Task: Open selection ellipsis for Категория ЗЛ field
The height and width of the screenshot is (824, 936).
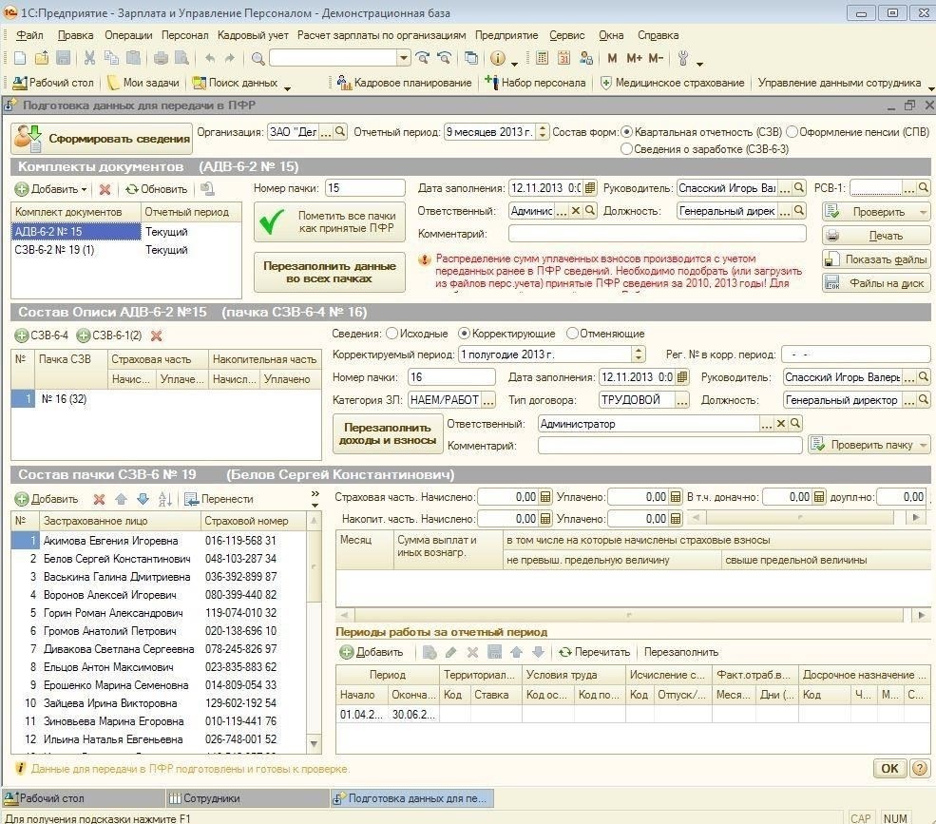Action: pyautogui.click(x=488, y=400)
